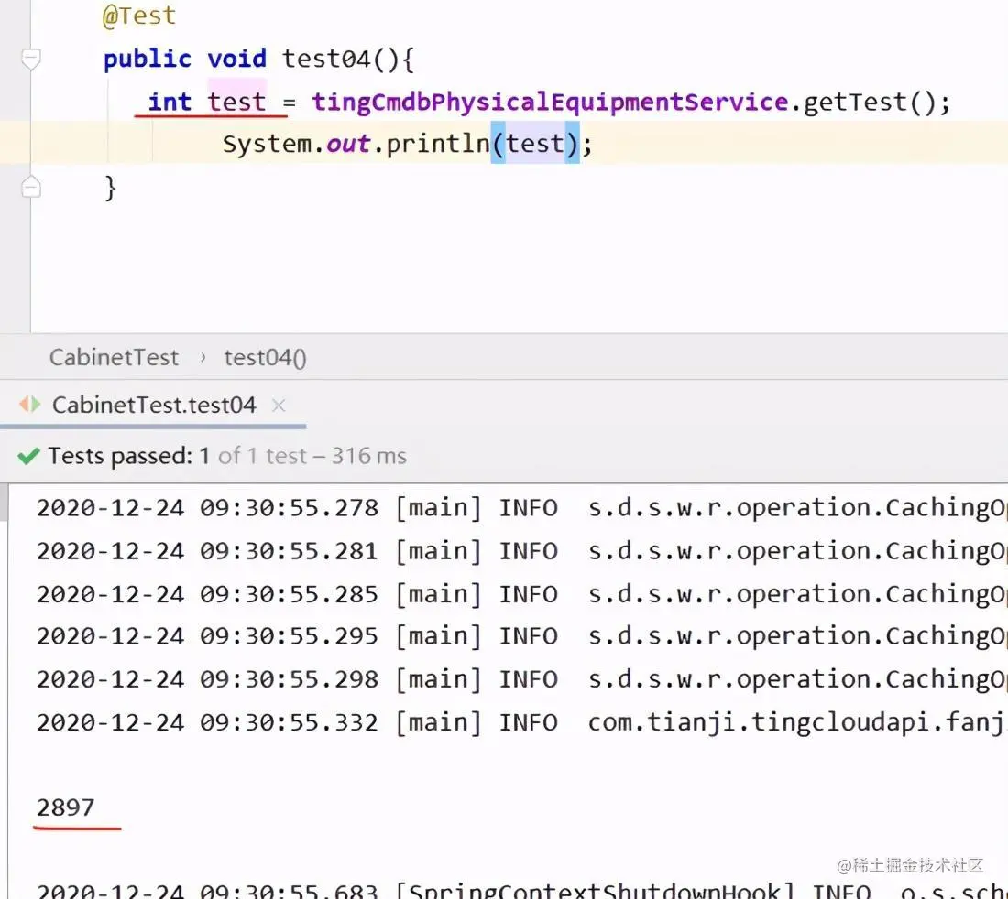Click the closing fold marker beside closing brace

31,187
